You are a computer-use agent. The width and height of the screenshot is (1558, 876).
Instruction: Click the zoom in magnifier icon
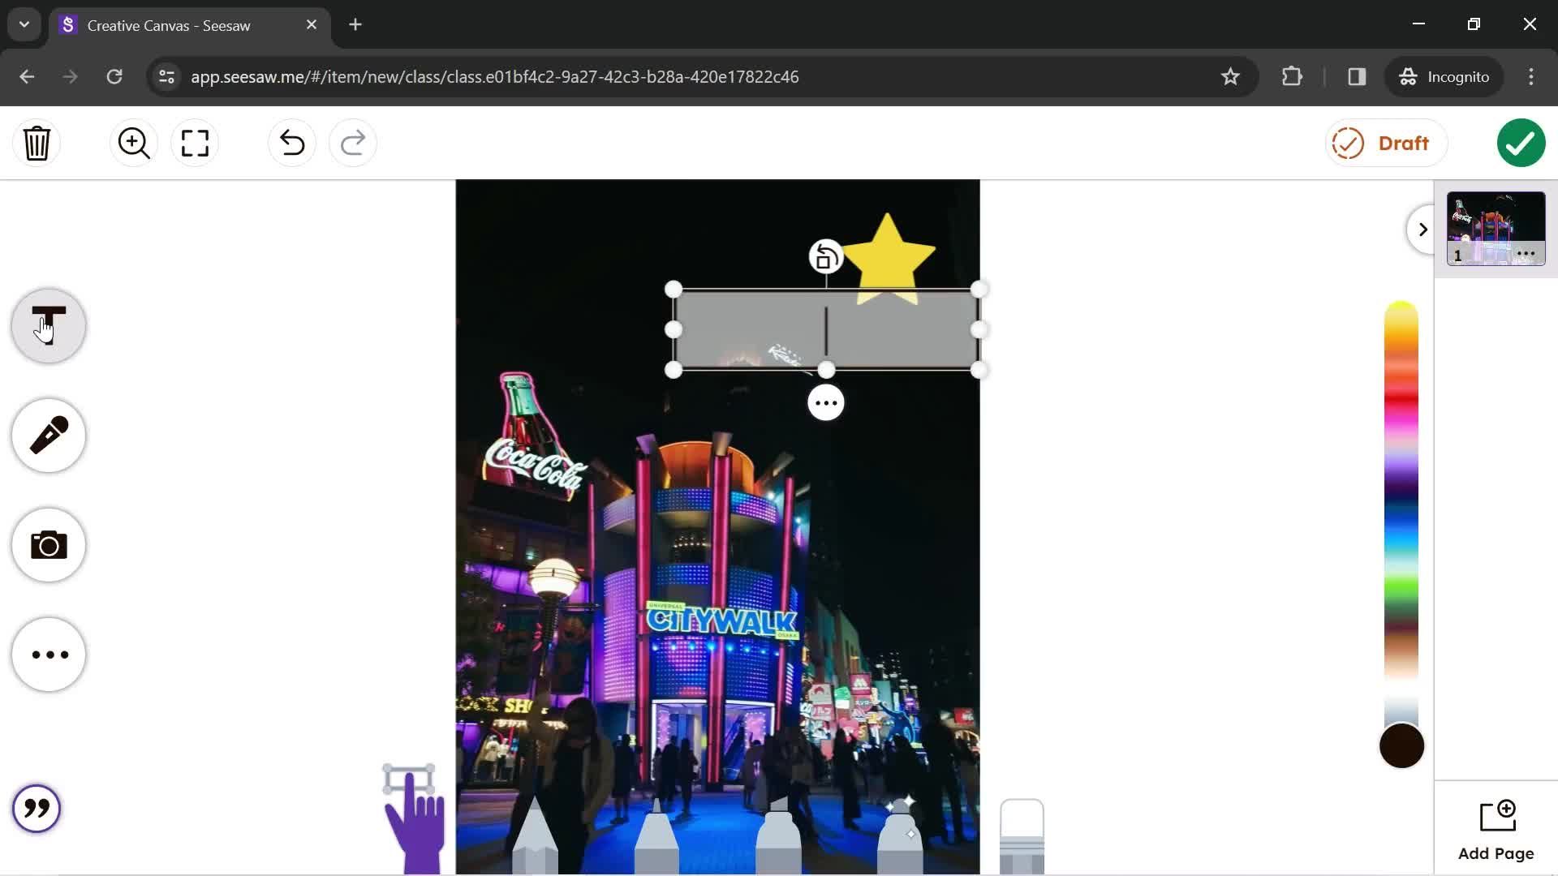pyautogui.click(x=134, y=144)
